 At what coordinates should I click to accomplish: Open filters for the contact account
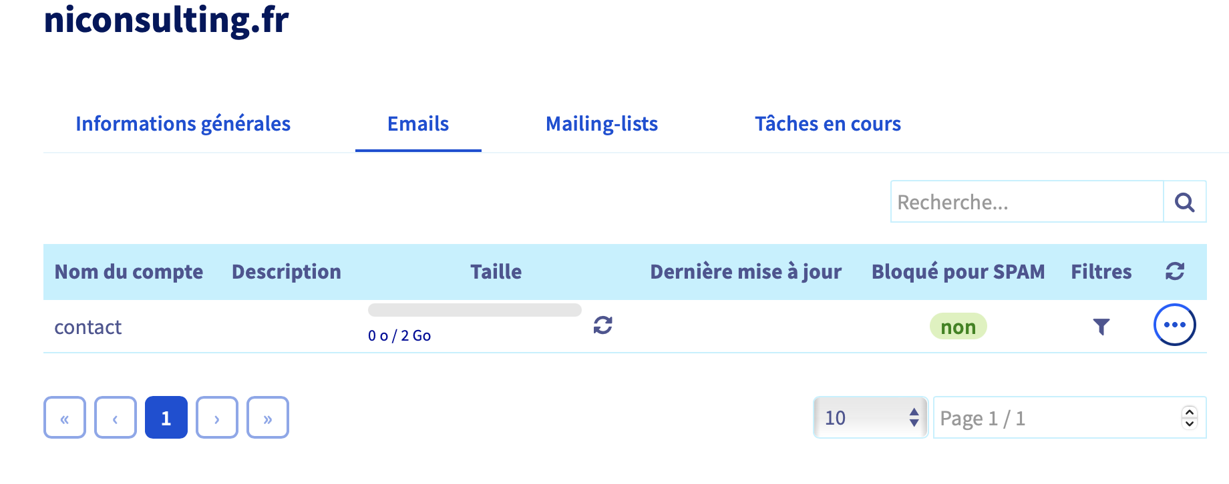pyautogui.click(x=1101, y=326)
